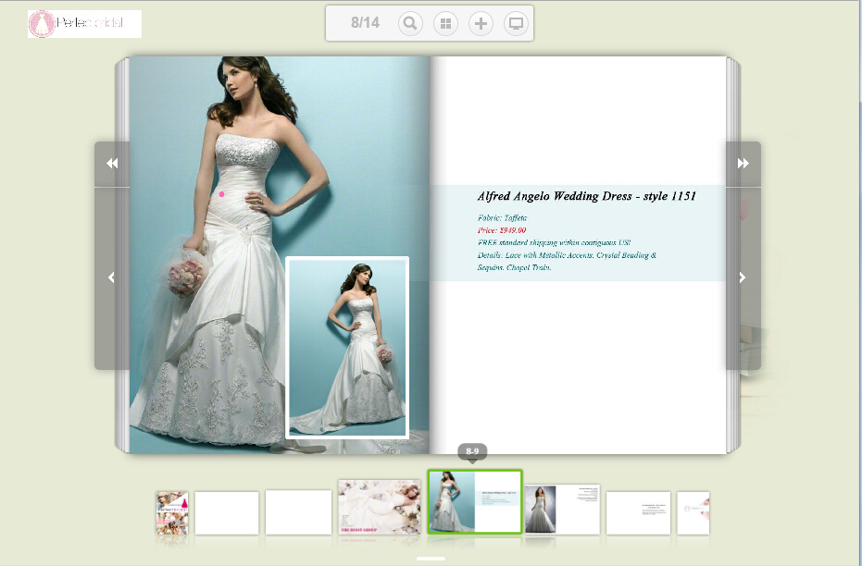The image size is (862, 566).
Task: Go to next page arrow
Action: (x=743, y=277)
